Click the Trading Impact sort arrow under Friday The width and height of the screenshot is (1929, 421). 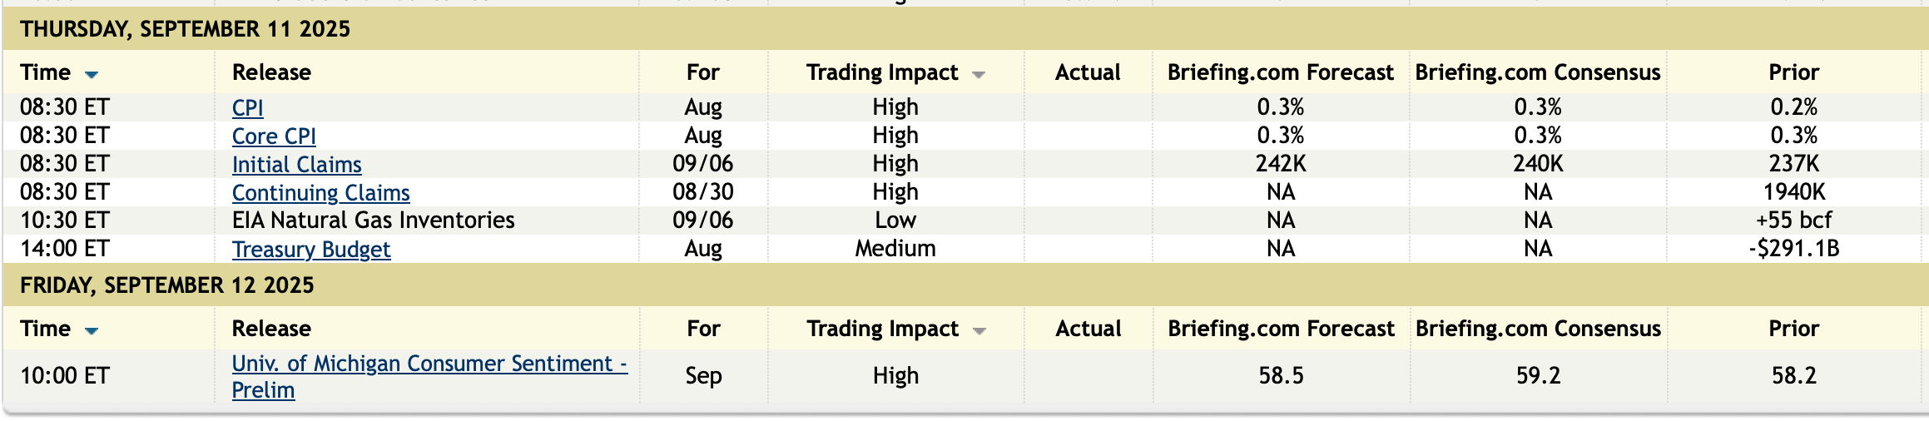pos(979,331)
